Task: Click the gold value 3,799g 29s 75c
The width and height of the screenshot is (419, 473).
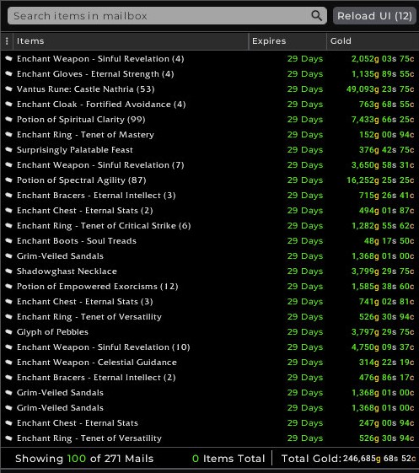Action: [383, 271]
